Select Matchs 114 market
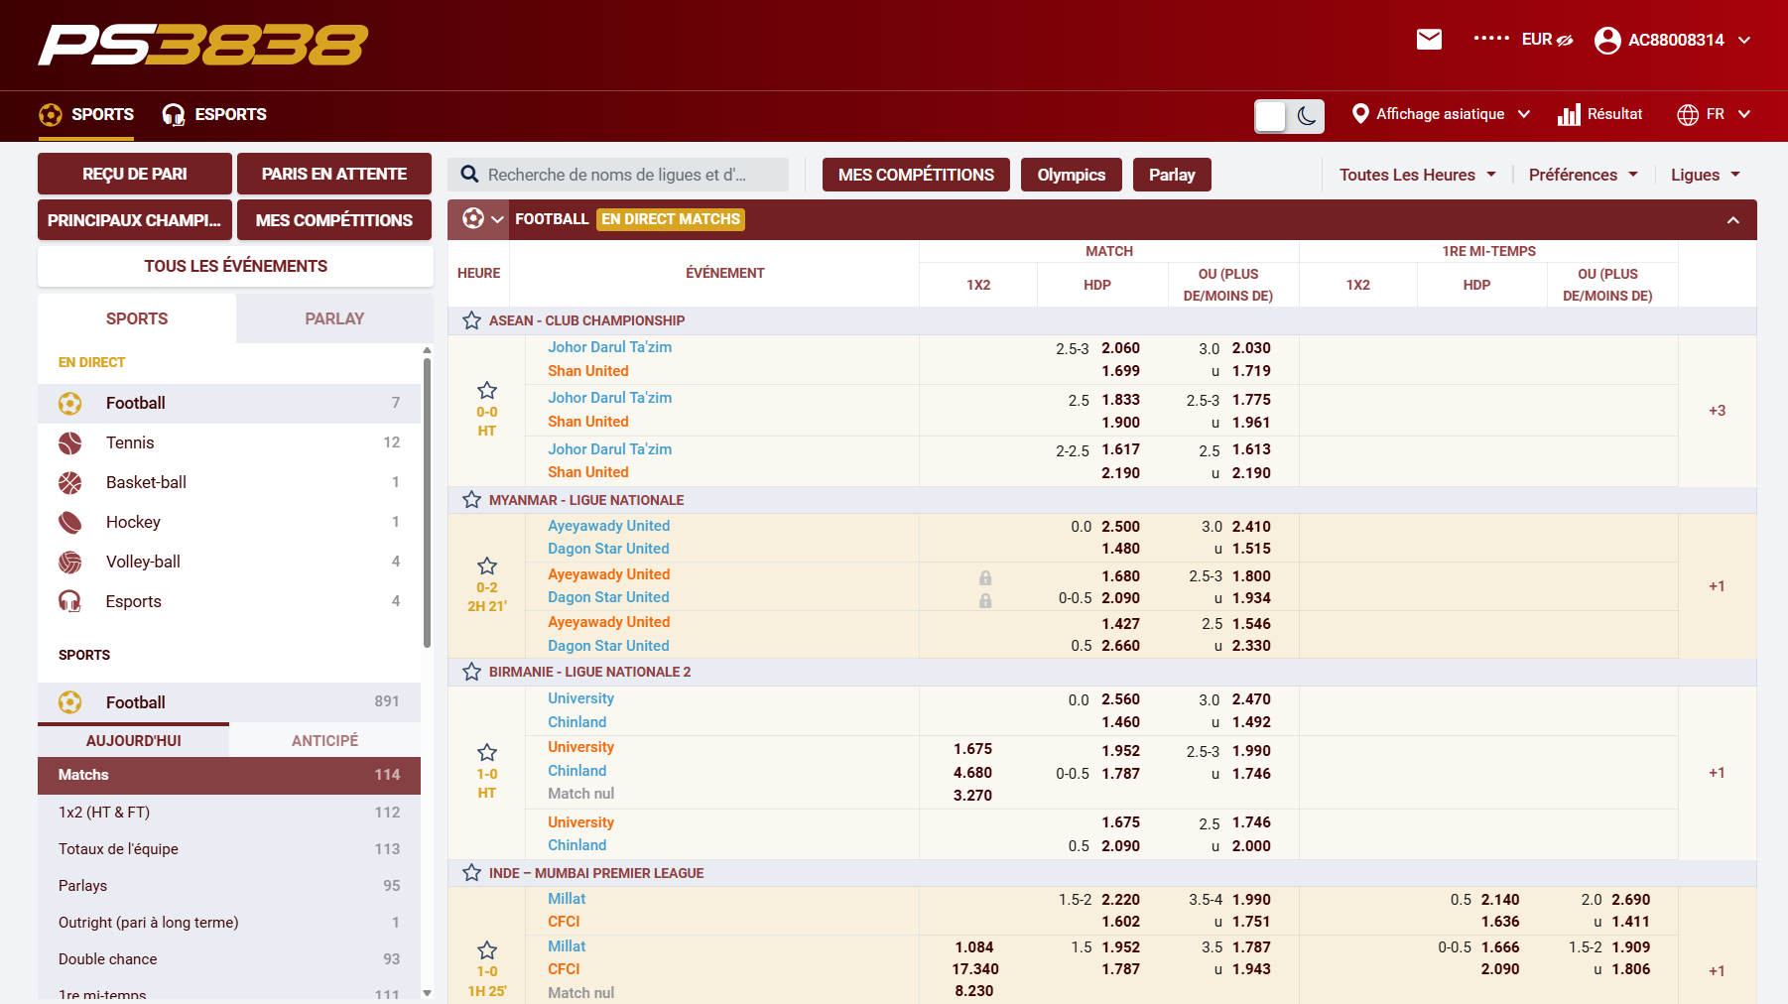Screen dimensions: 1788x1004 pyautogui.click(x=229, y=775)
